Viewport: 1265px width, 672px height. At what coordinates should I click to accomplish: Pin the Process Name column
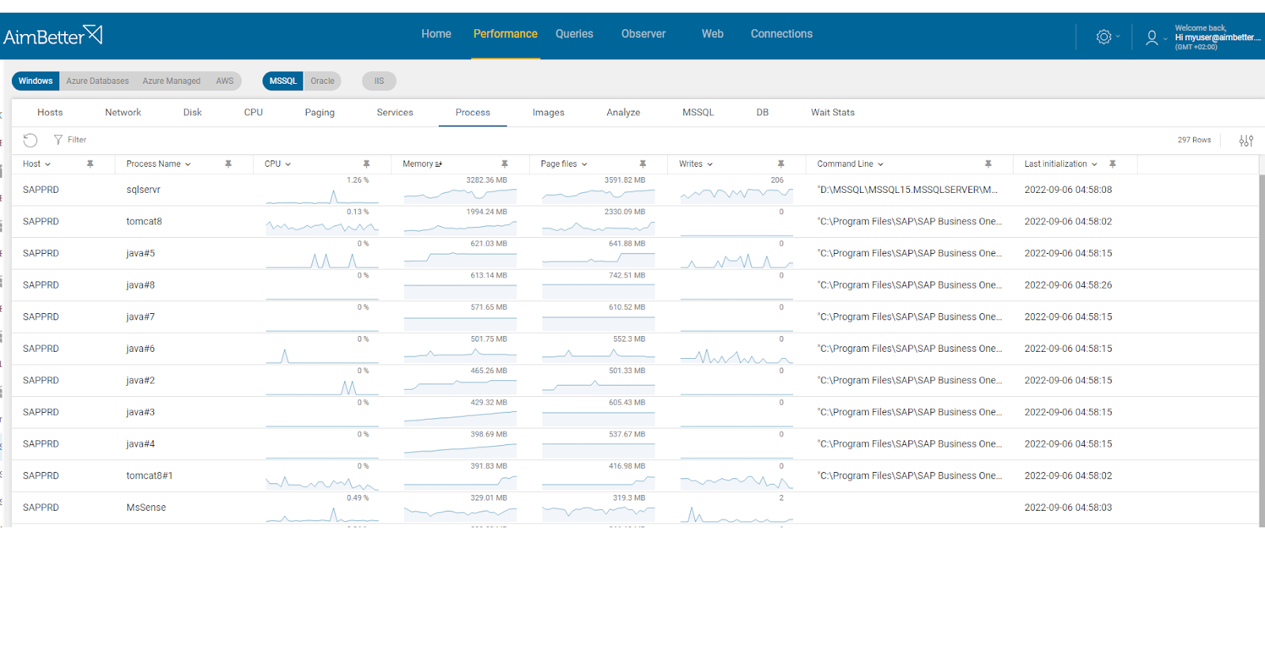[x=228, y=164]
